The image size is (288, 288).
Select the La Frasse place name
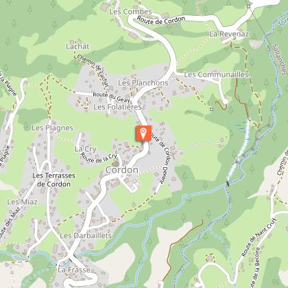pos(74,269)
